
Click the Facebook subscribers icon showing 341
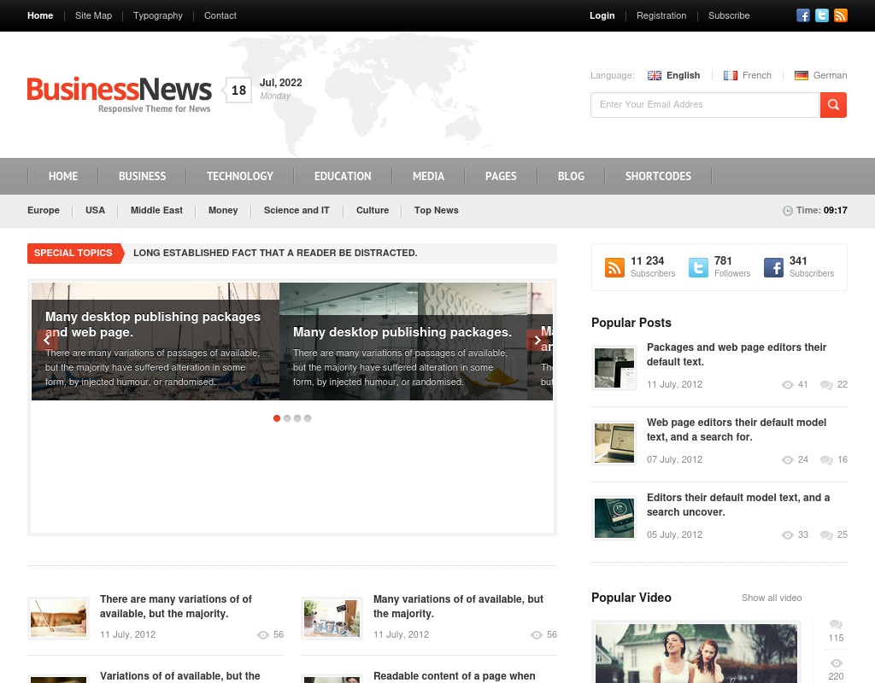pos(773,267)
